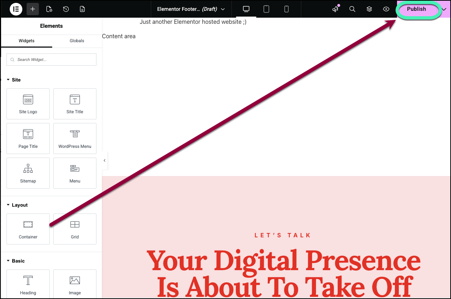Open the Finder search icon
The height and width of the screenshot is (299, 451).
[352, 9]
